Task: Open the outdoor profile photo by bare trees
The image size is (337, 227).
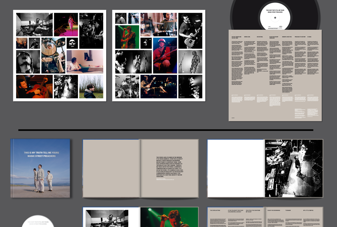Action: click(91, 86)
